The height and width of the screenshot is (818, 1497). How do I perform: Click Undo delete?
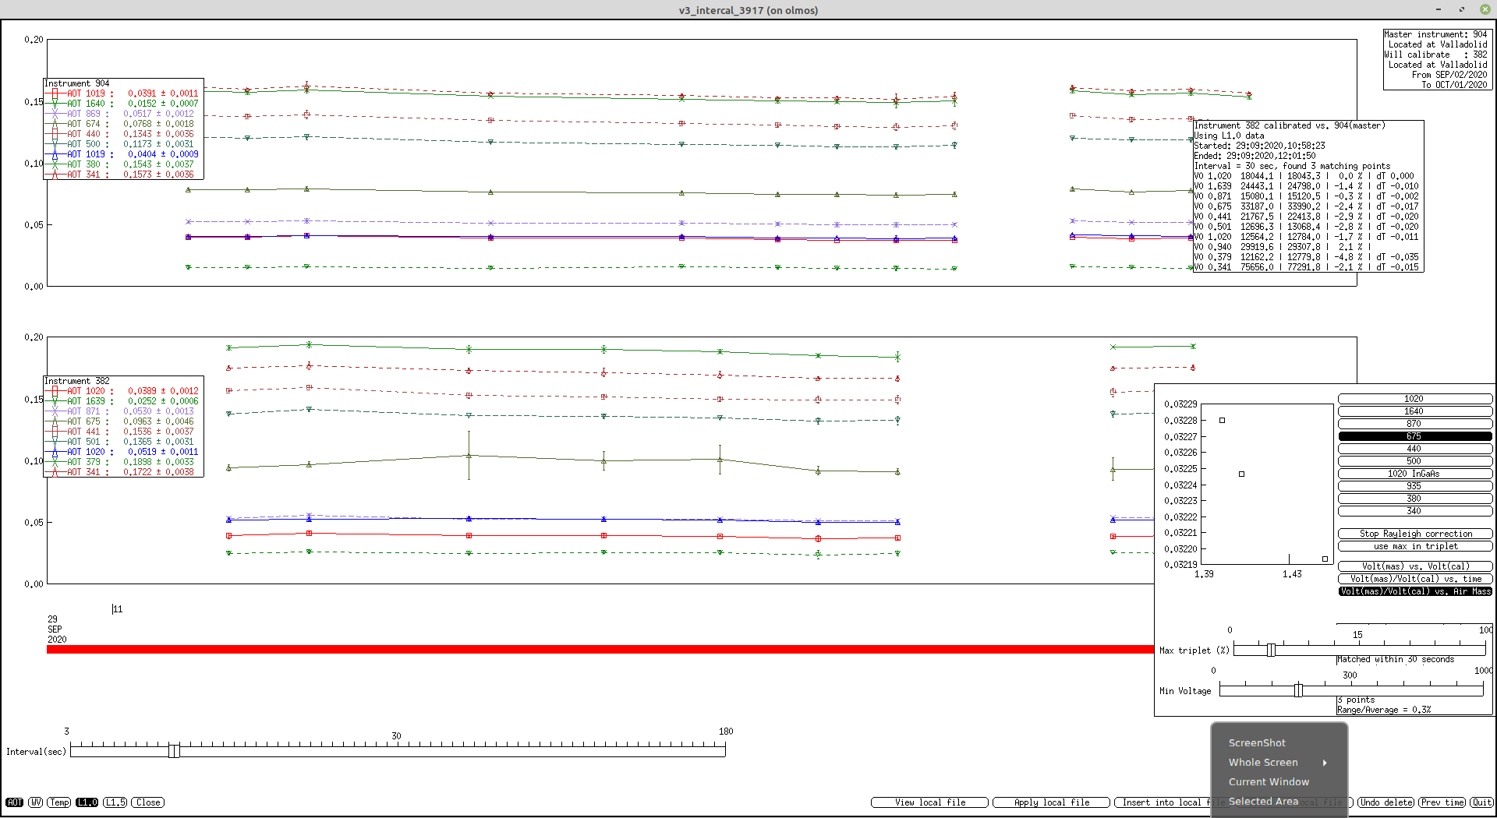(x=1386, y=802)
